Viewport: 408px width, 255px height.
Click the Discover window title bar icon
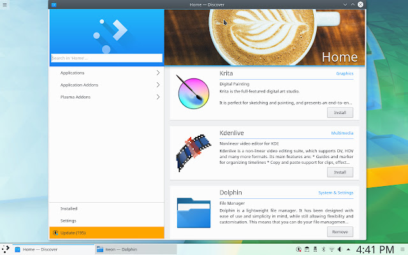coord(54,4)
